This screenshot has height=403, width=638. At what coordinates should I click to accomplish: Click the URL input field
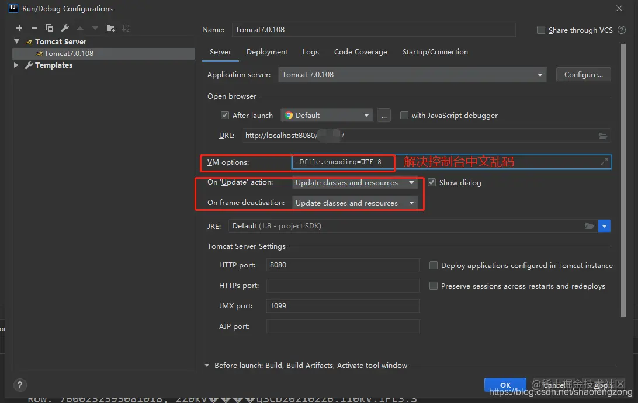point(426,136)
